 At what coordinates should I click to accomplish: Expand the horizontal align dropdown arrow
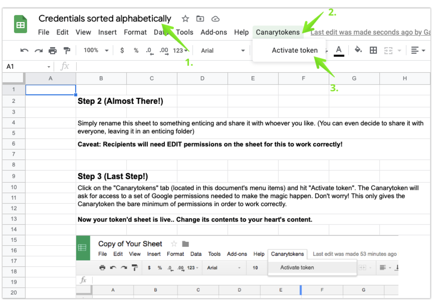[423, 50]
